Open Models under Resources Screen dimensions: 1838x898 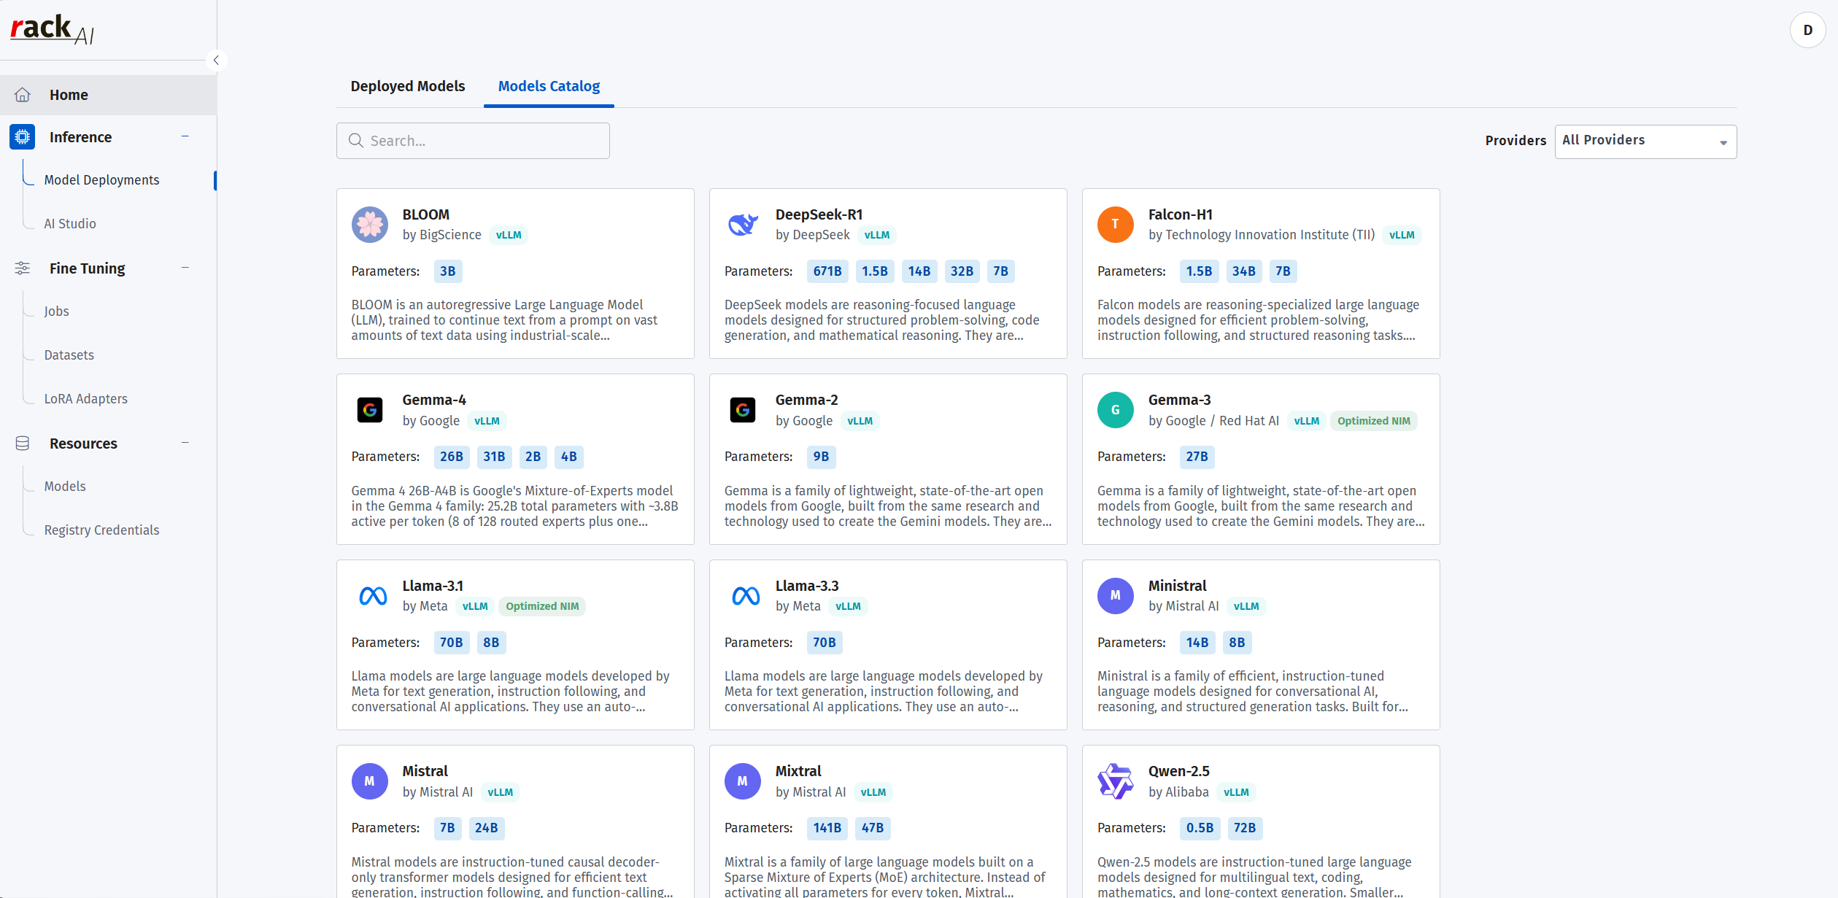point(65,487)
